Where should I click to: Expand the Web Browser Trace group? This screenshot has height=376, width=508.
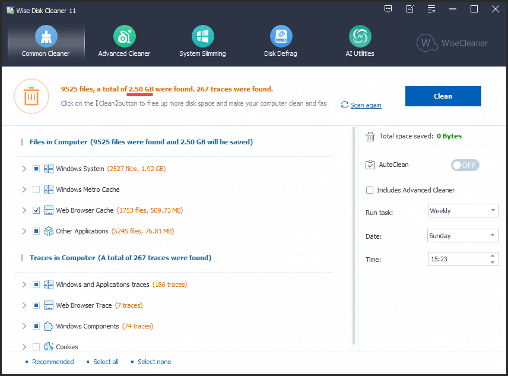pyautogui.click(x=24, y=305)
